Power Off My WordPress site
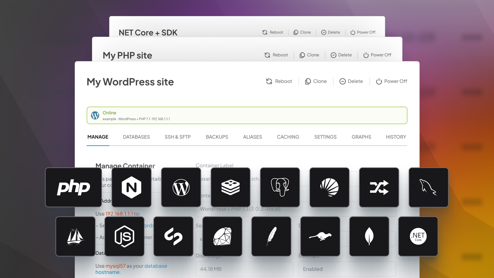Screen dimensions: 494x278 click(391, 81)
